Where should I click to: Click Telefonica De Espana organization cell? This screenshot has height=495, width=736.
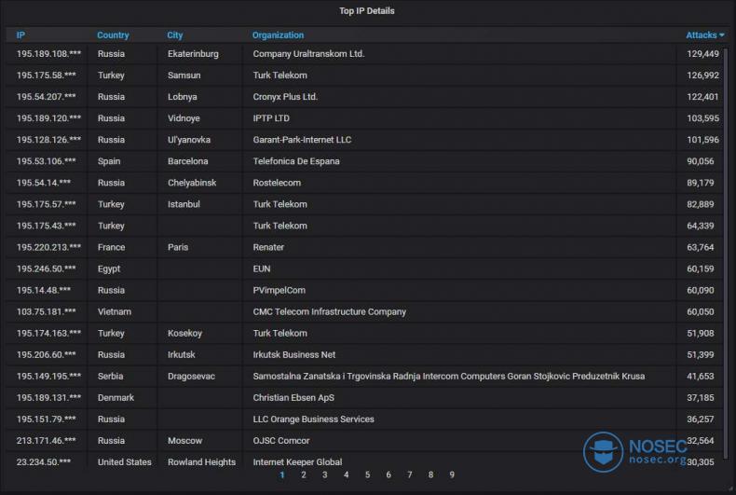(296, 161)
